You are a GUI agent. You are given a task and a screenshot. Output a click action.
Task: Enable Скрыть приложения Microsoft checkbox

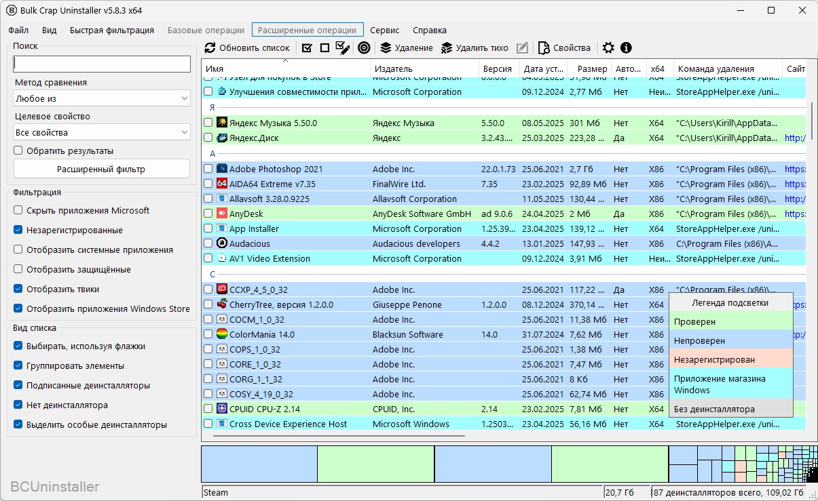point(18,210)
